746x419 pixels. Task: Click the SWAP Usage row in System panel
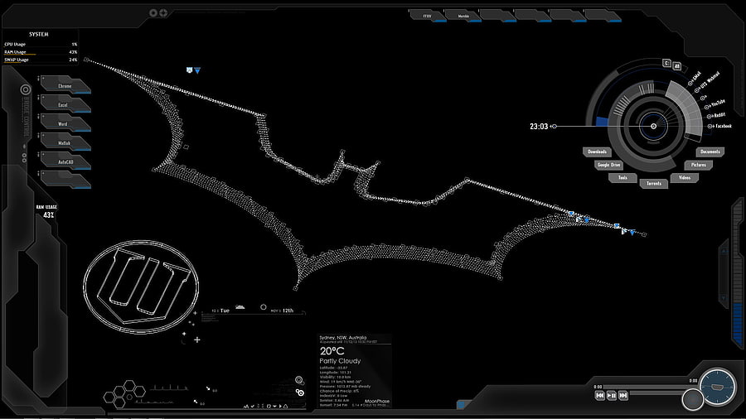click(x=41, y=60)
